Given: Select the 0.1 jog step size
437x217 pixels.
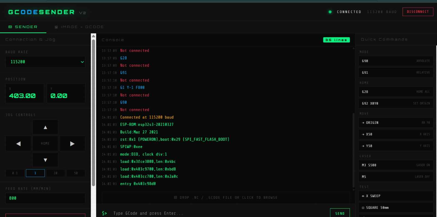Looking at the screenshot, I should point(15,173).
